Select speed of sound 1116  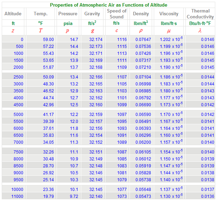point(122,40)
